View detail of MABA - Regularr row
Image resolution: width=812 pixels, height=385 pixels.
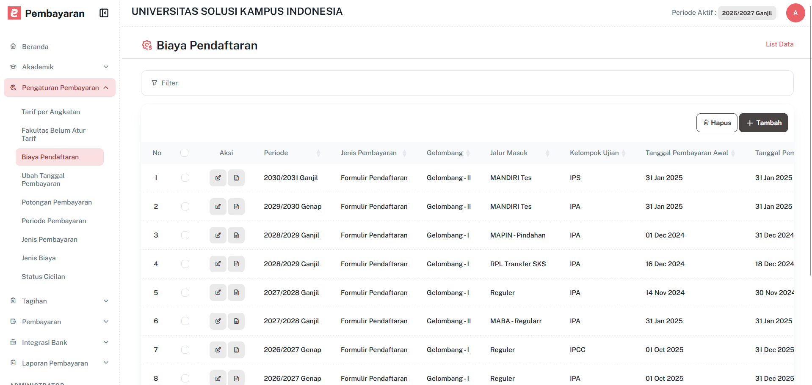(x=236, y=321)
